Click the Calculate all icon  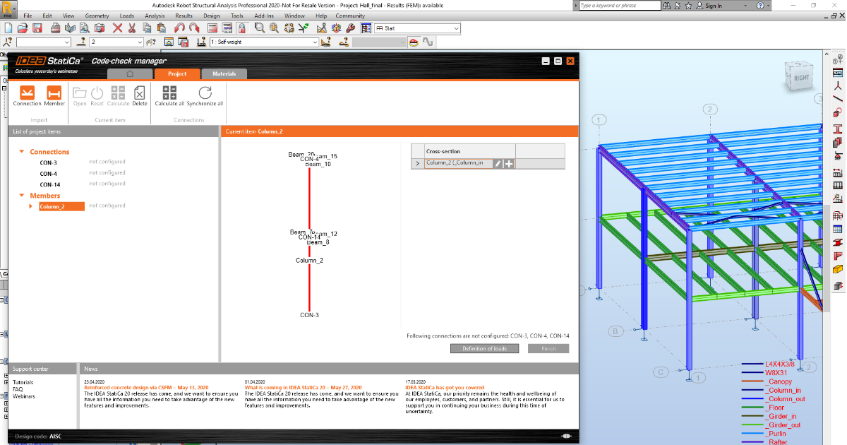coord(169,93)
